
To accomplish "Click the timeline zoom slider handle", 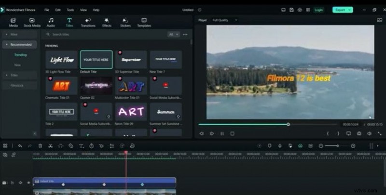I will pyautogui.click(x=338, y=146).
